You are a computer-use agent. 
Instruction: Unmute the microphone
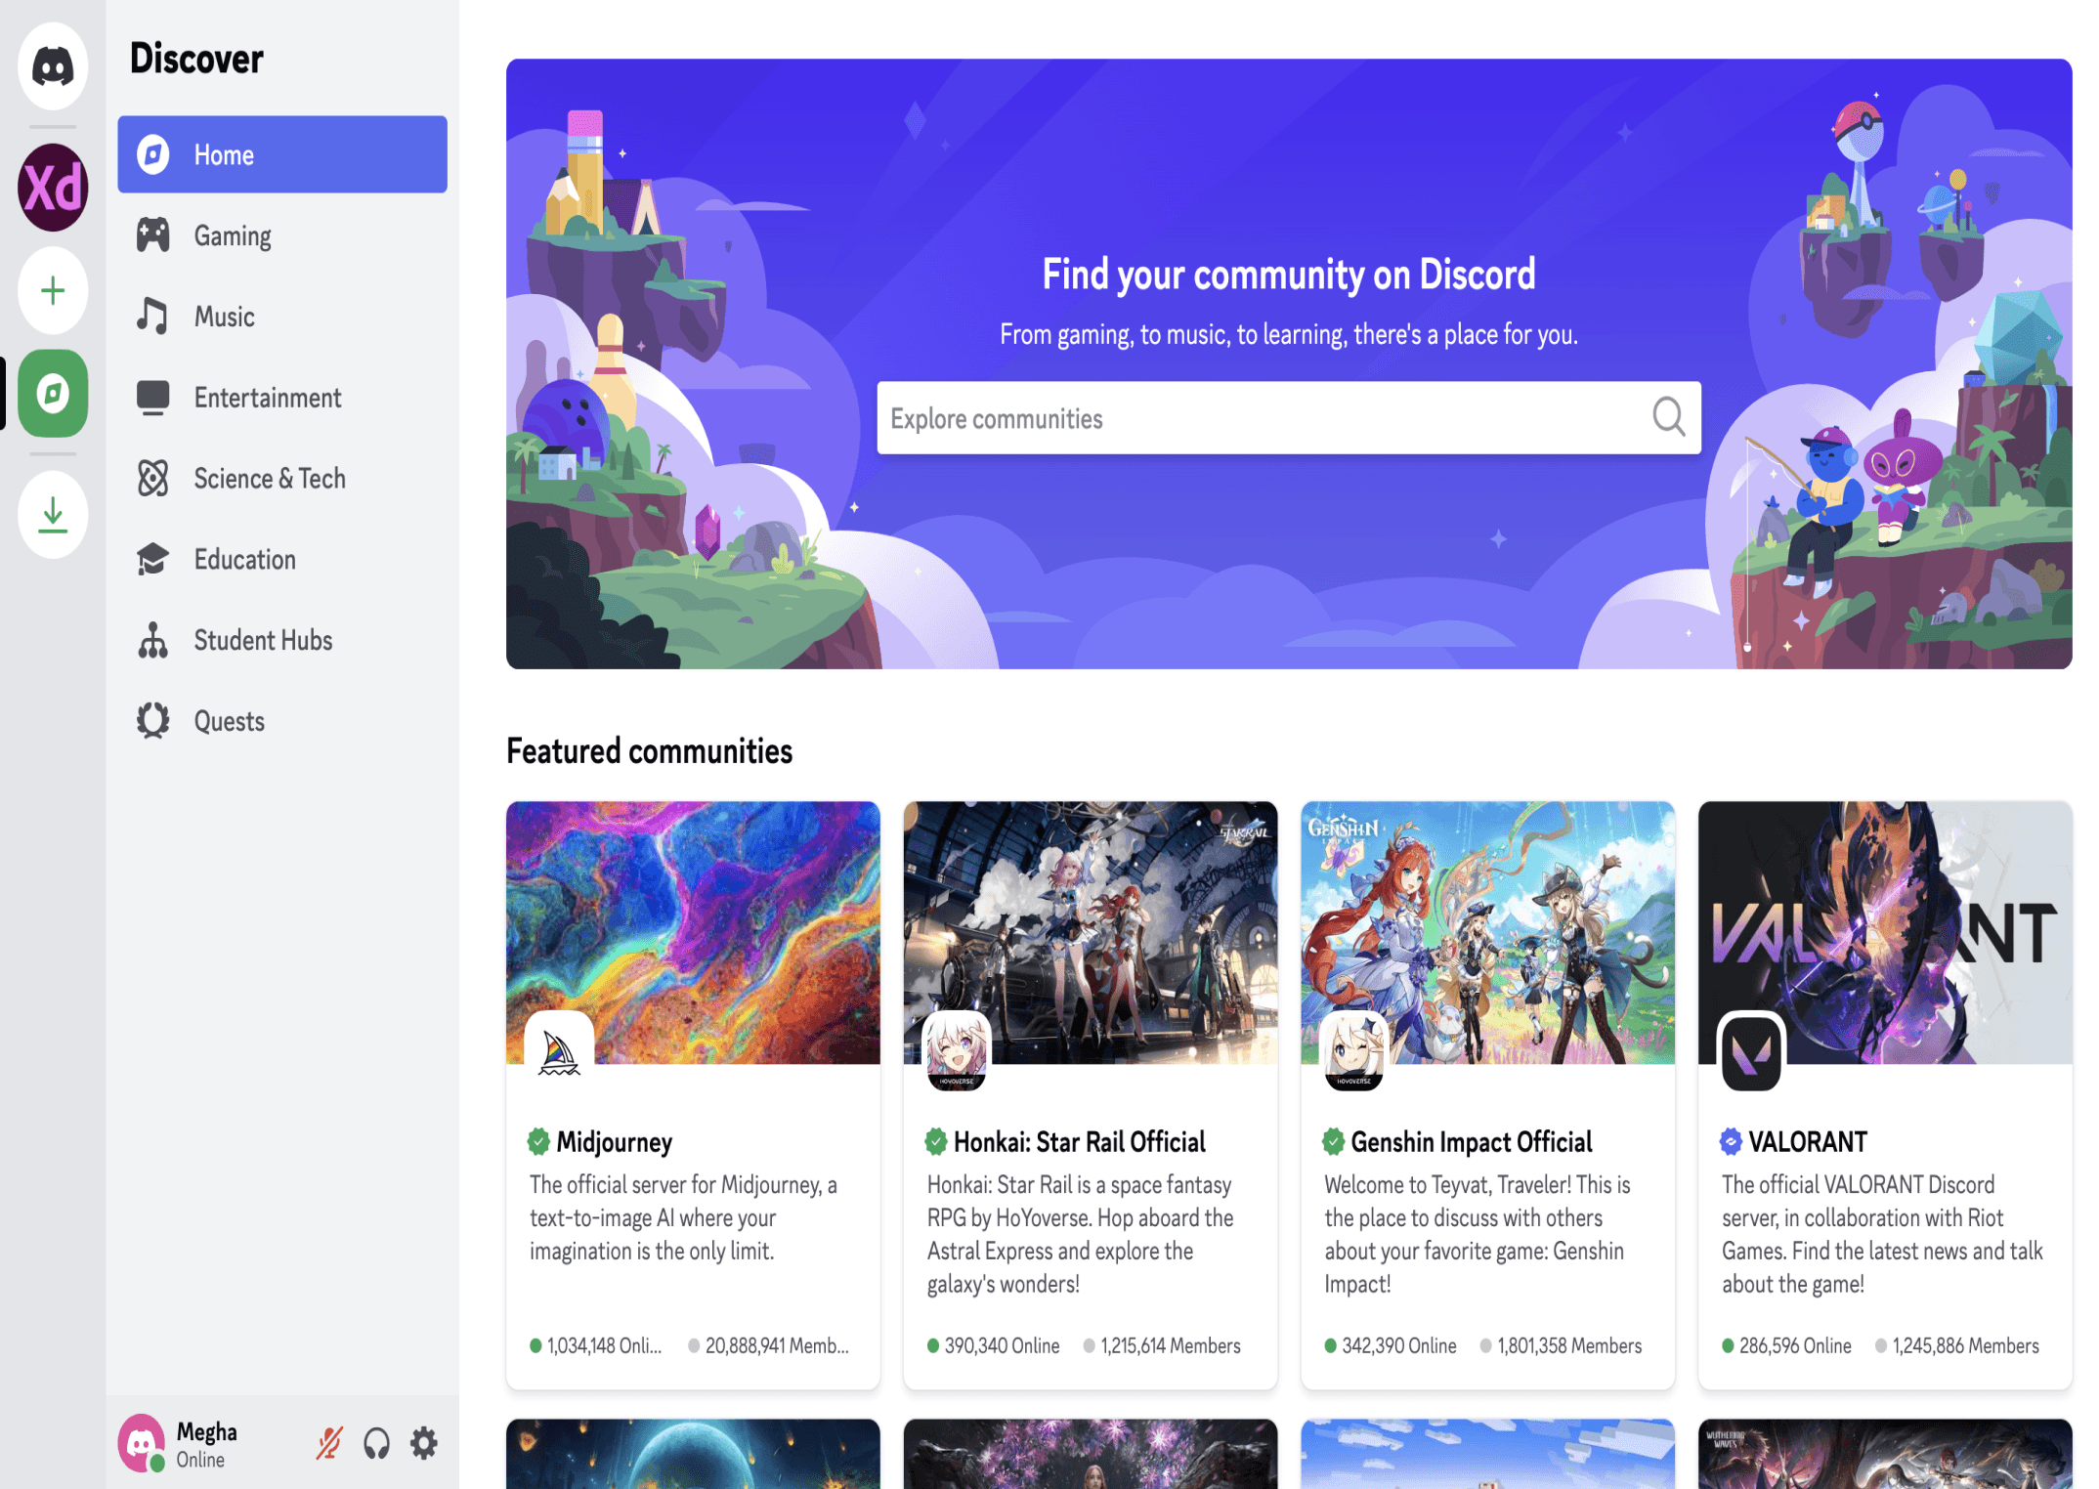pyautogui.click(x=329, y=1443)
